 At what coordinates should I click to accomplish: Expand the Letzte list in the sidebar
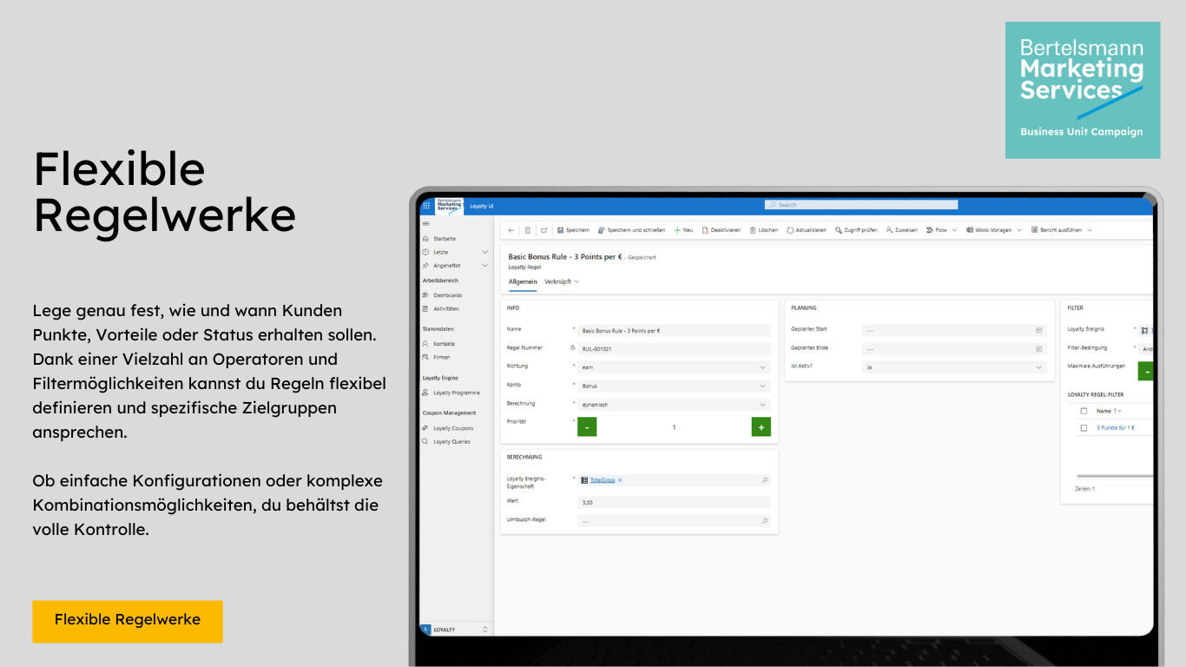484,252
